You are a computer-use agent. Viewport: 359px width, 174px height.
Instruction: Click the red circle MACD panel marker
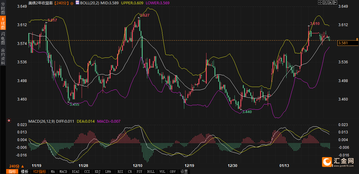9,121
